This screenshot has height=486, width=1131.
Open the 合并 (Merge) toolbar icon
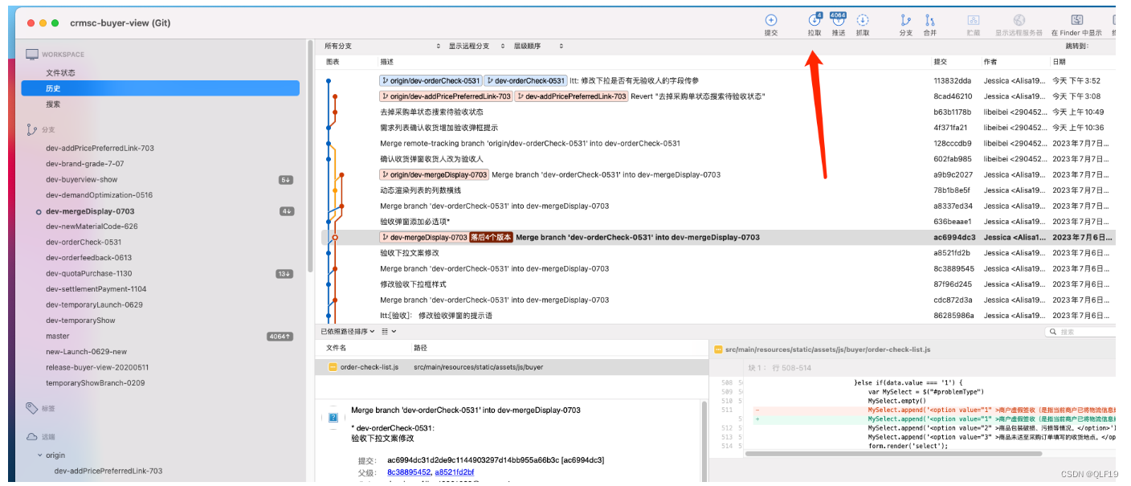(930, 21)
